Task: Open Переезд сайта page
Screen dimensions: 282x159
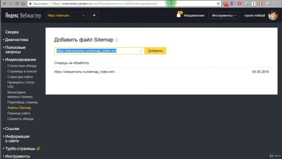Action: pos(19,113)
